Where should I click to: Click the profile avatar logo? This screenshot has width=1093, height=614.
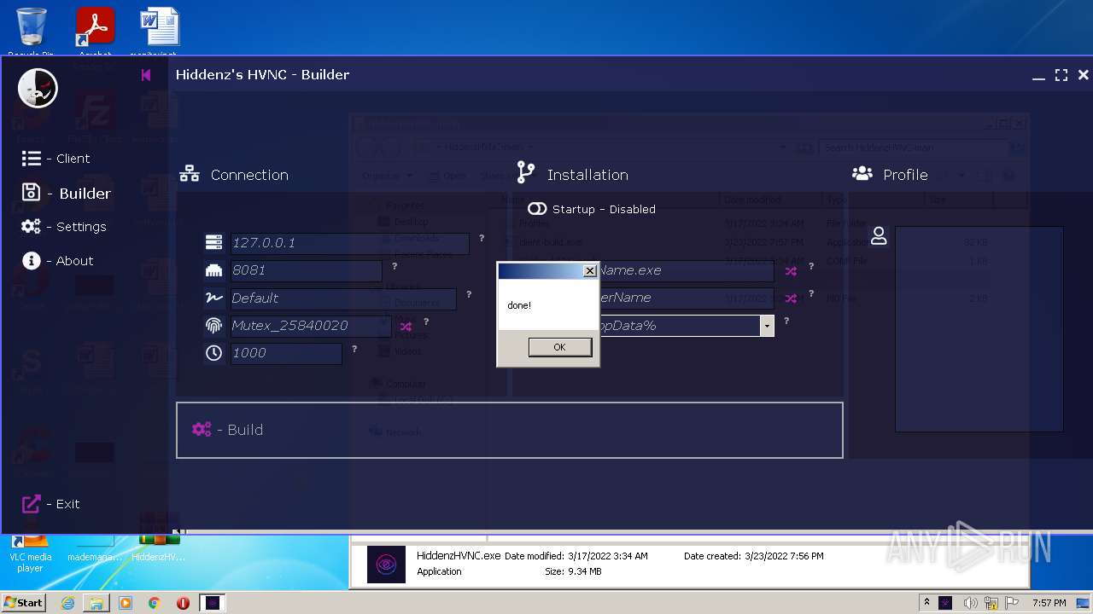pos(38,88)
